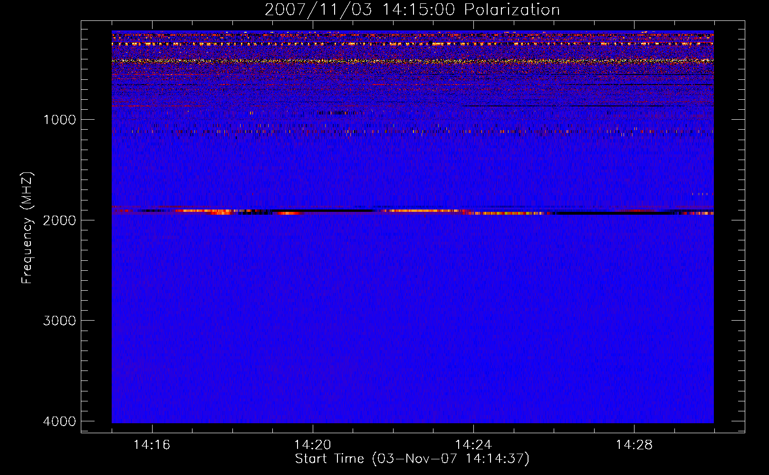Click the "Frequency (MHZ)" axis label

27,228
